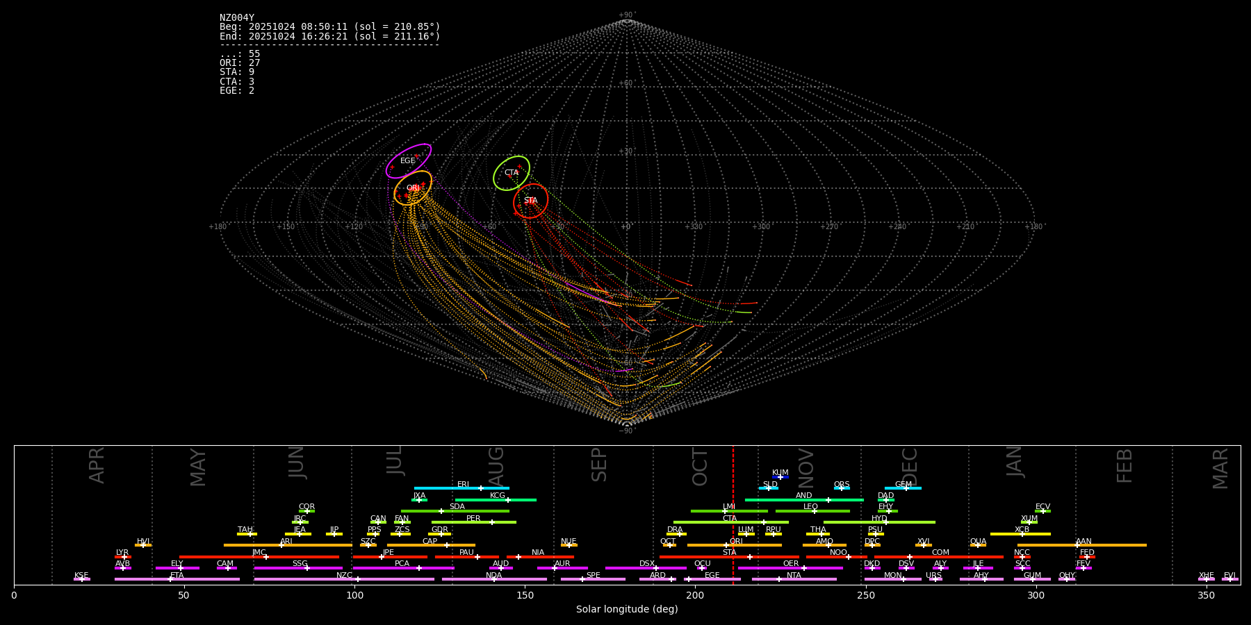The image size is (1251, 625).
Task: Click the PER shower bar in the timeline
Action: point(473,522)
